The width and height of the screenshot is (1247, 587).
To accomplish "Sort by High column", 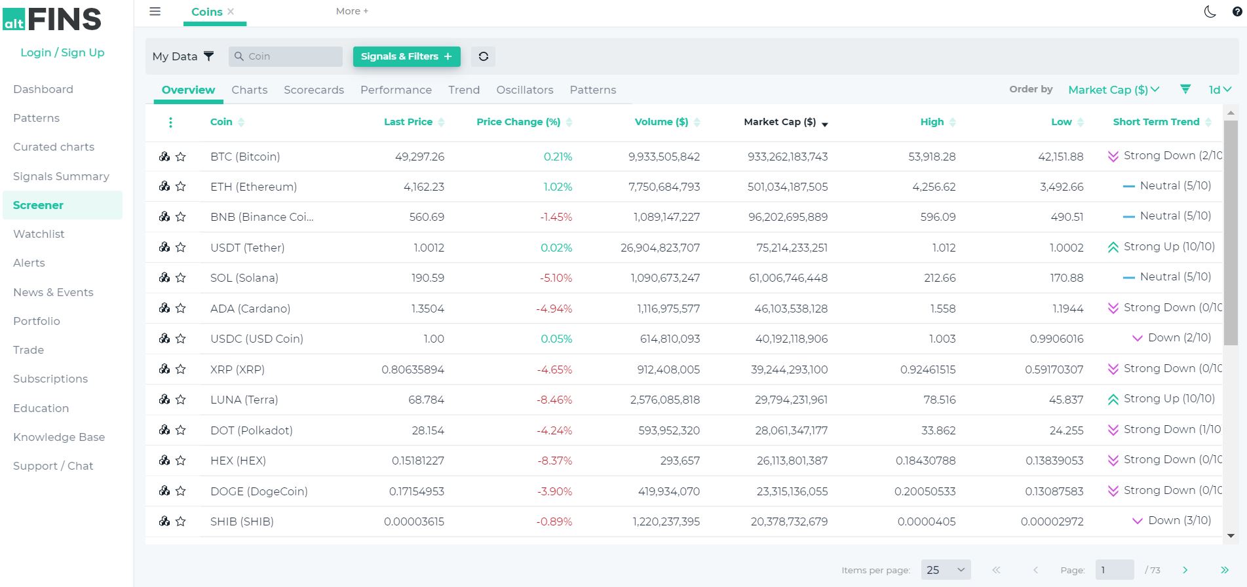I will [938, 122].
